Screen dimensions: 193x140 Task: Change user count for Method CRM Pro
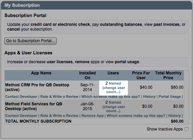(x=114, y=90)
